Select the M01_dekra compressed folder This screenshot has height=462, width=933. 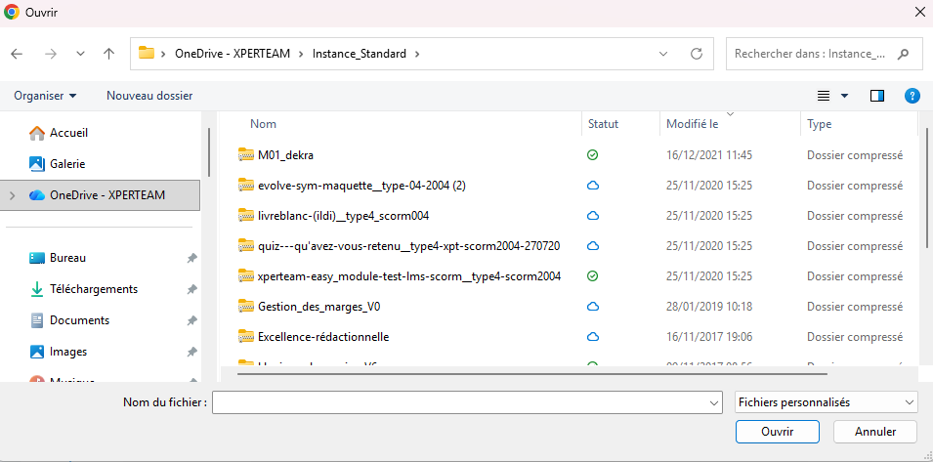tap(285, 155)
